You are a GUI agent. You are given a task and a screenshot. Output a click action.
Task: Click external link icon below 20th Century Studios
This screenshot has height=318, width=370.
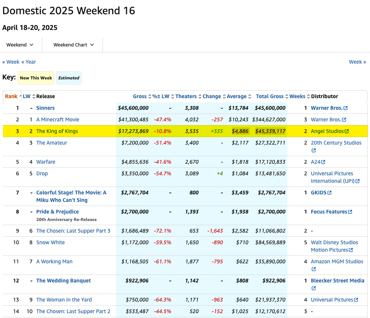tap(314, 151)
